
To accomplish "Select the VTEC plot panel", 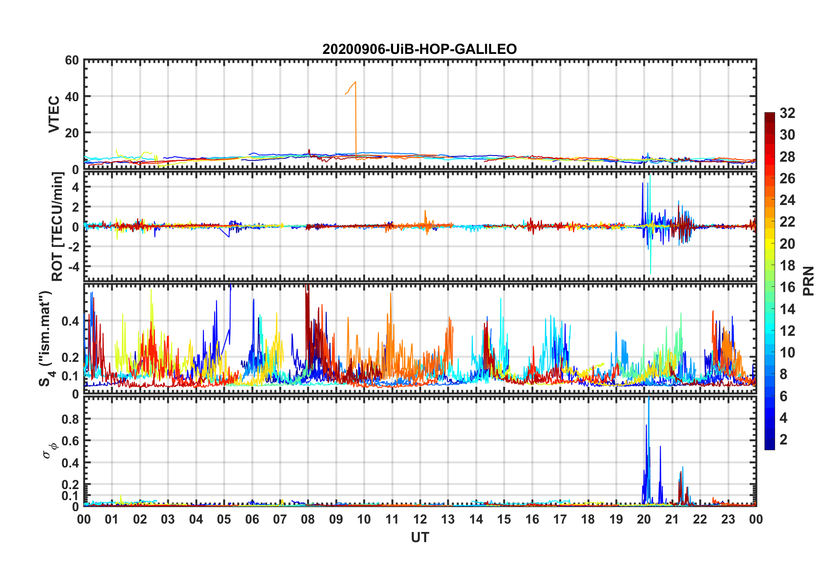I will pyautogui.click(x=420, y=114).
